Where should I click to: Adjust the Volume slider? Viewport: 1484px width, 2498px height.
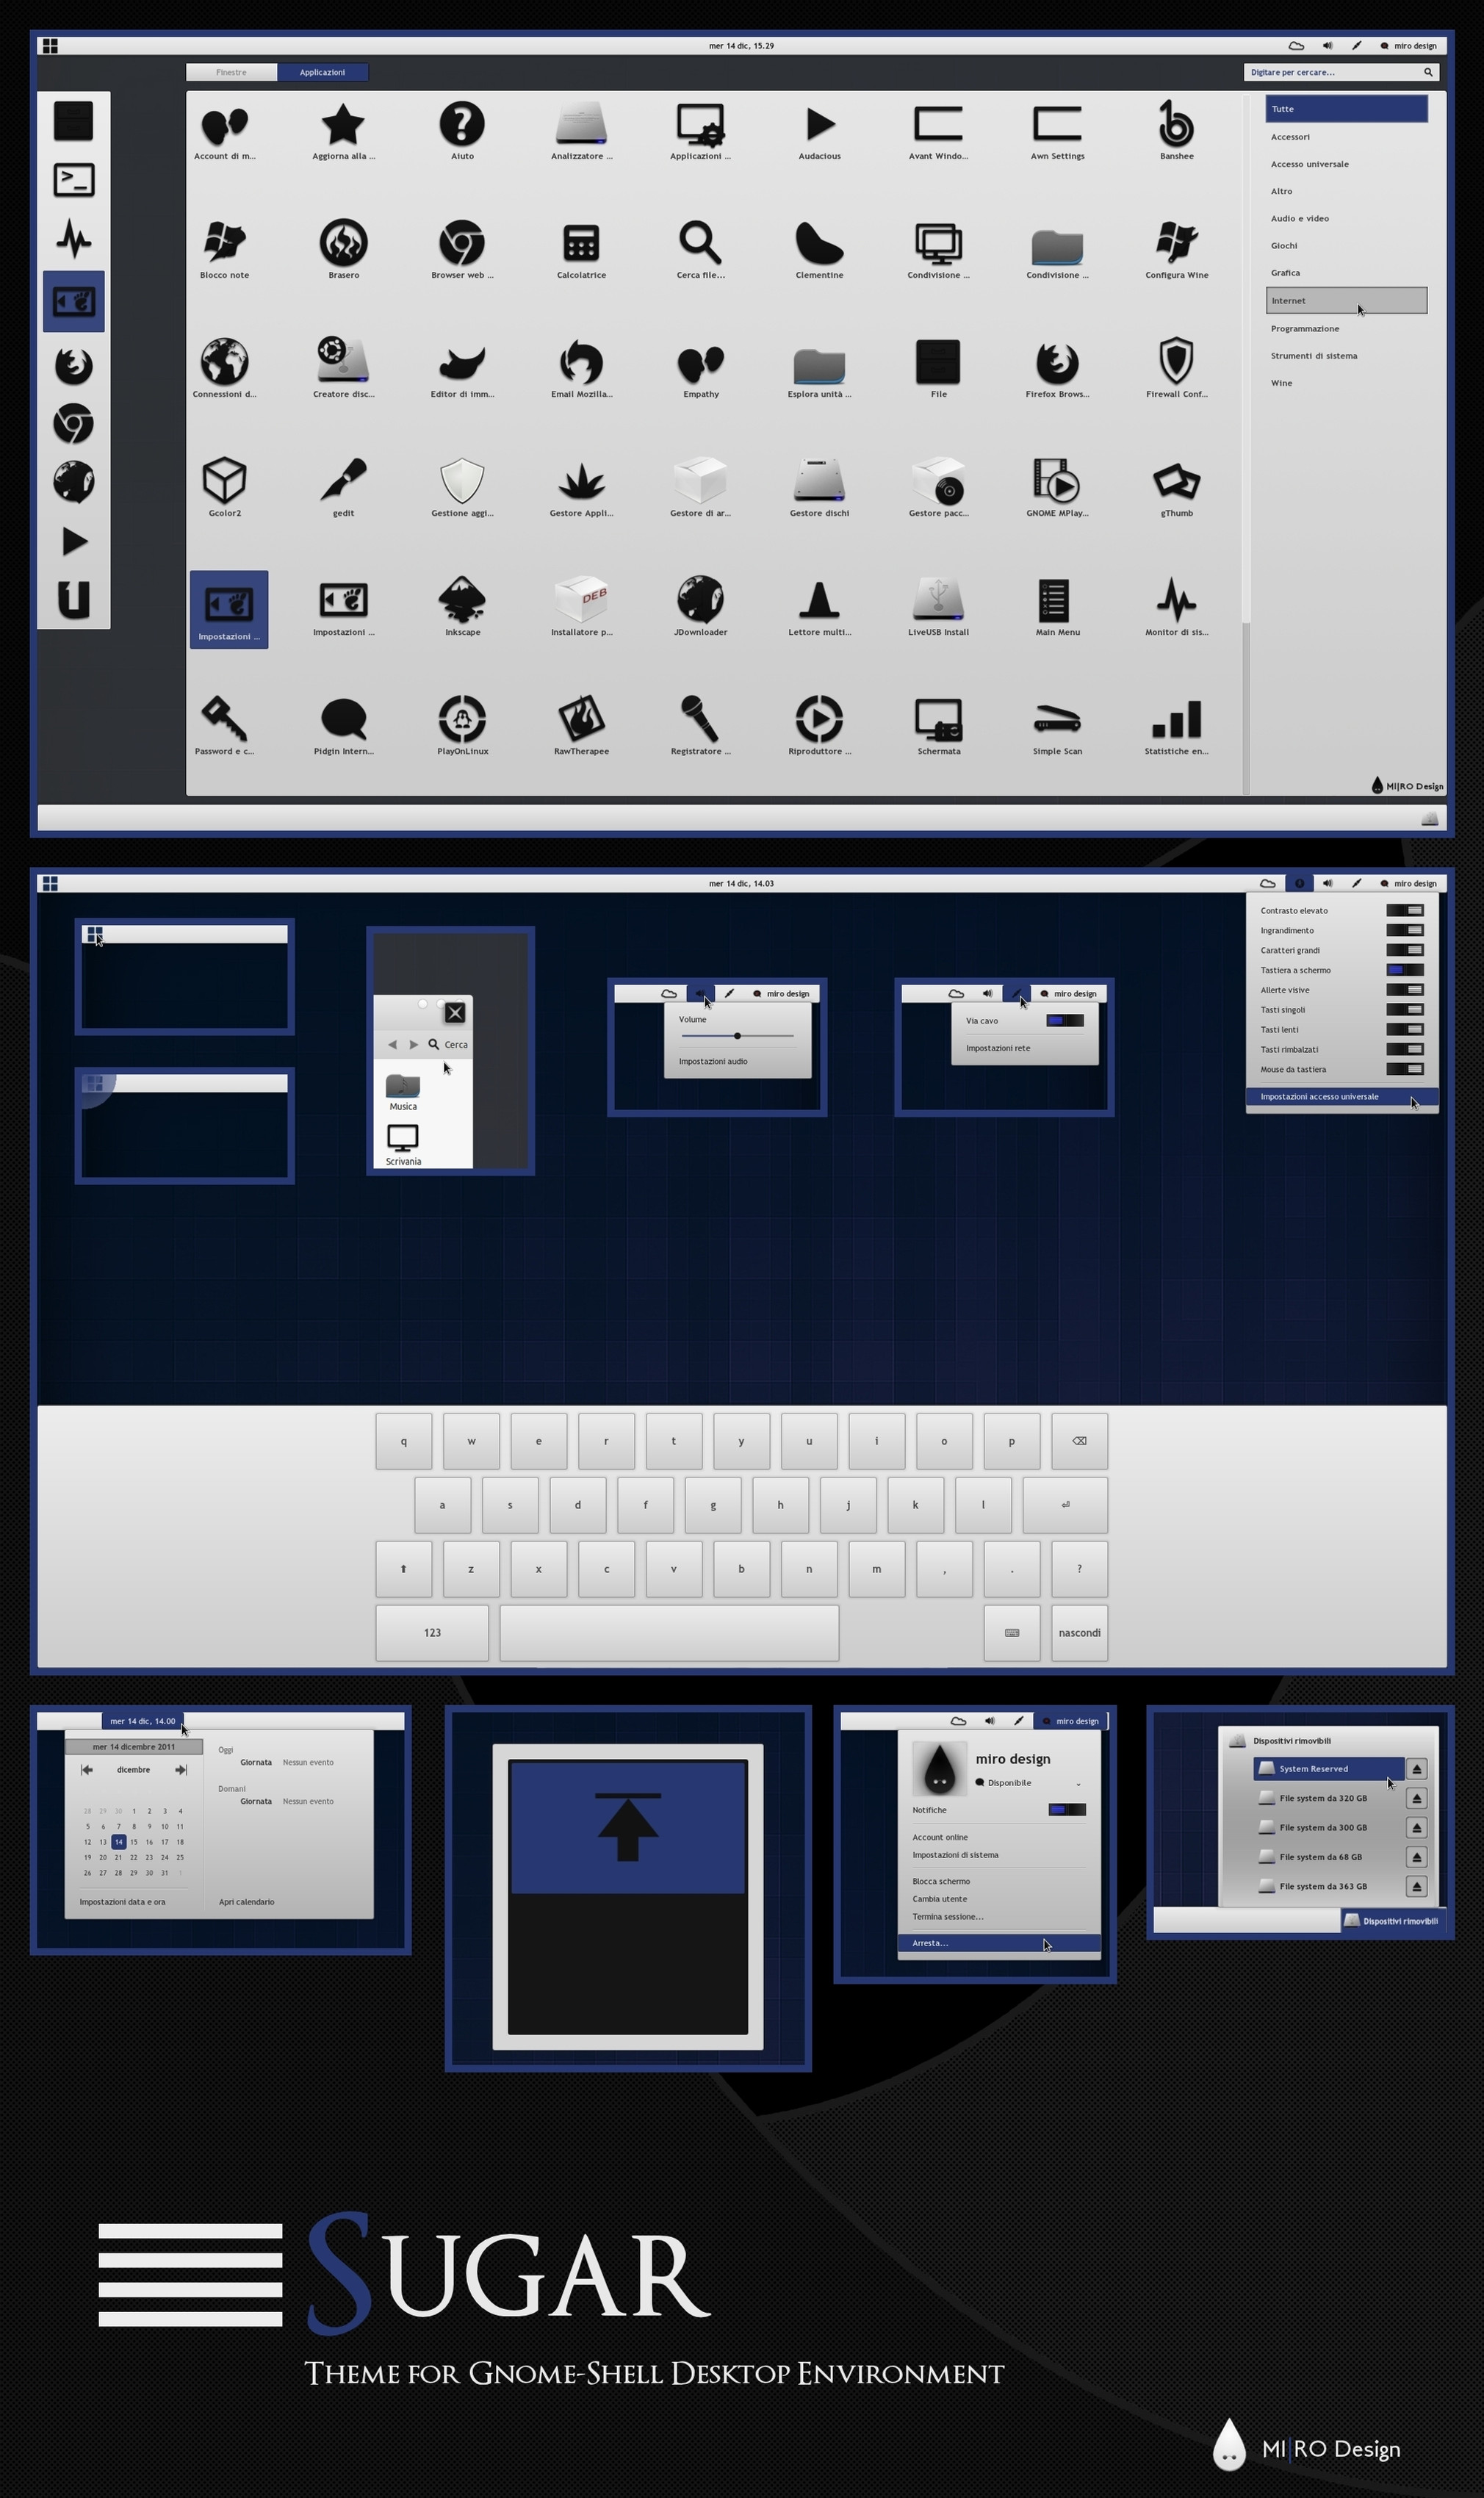coord(737,1036)
